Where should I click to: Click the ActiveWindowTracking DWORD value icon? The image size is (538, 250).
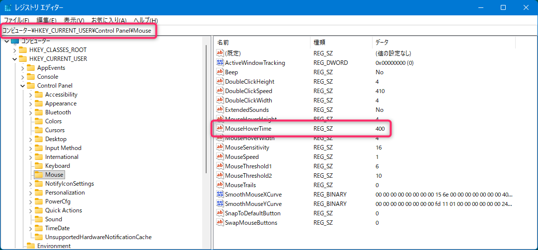click(x=221, y=63)
